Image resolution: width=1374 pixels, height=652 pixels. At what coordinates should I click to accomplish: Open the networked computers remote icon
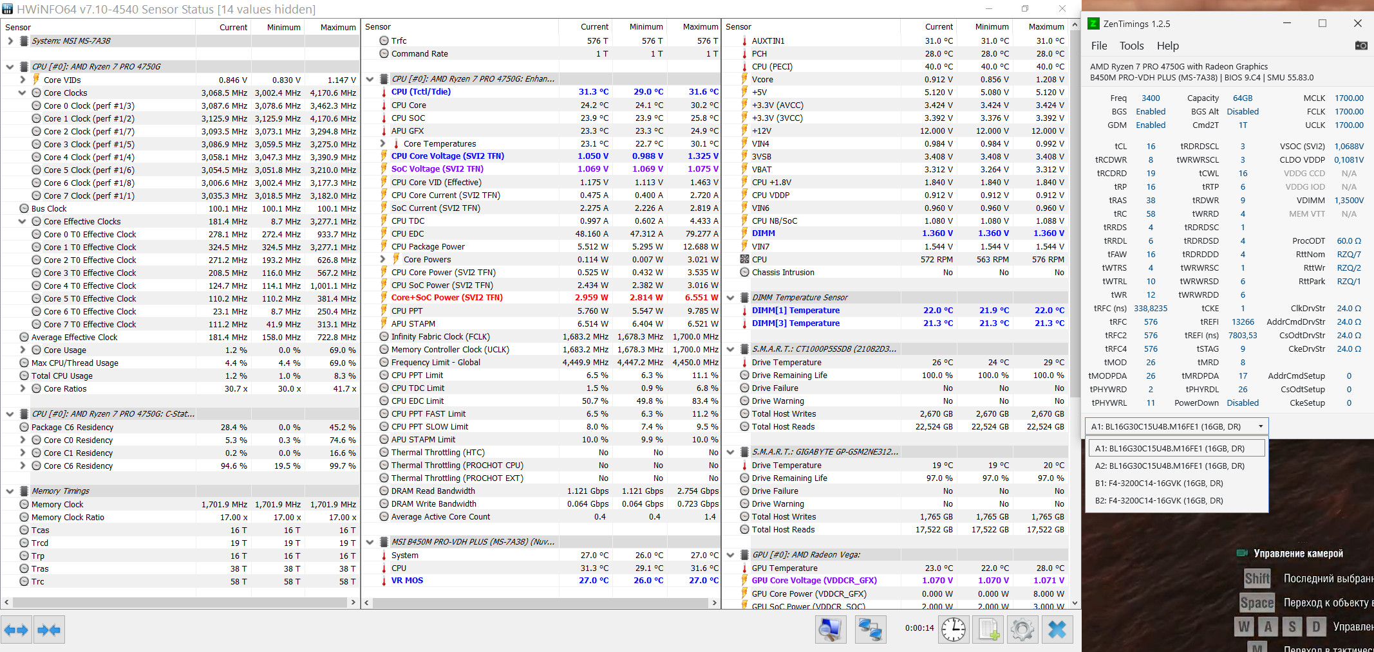[871, 629]
